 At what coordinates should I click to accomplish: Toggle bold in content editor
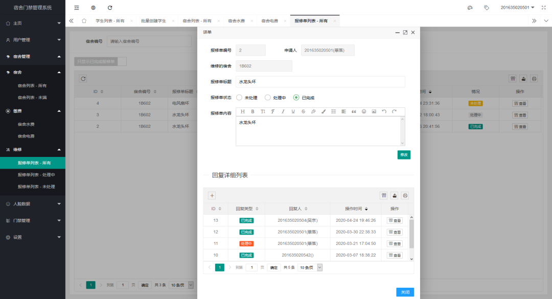click(x=252, y=111)
